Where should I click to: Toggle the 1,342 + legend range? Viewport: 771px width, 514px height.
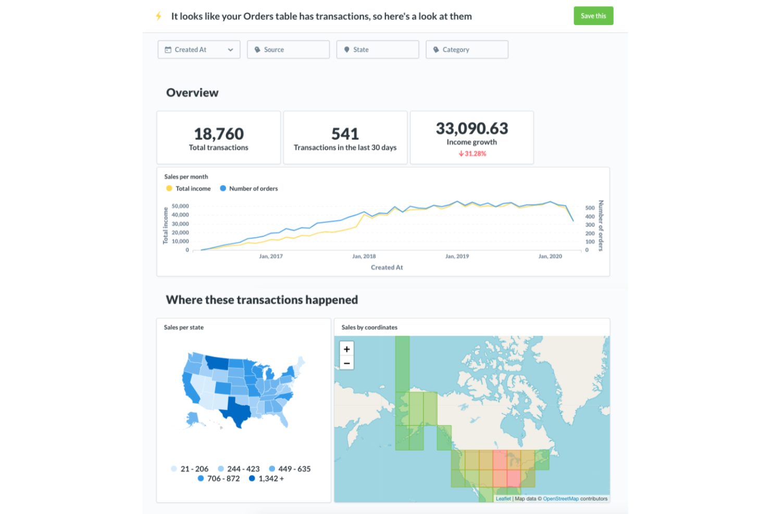[266, 479]
